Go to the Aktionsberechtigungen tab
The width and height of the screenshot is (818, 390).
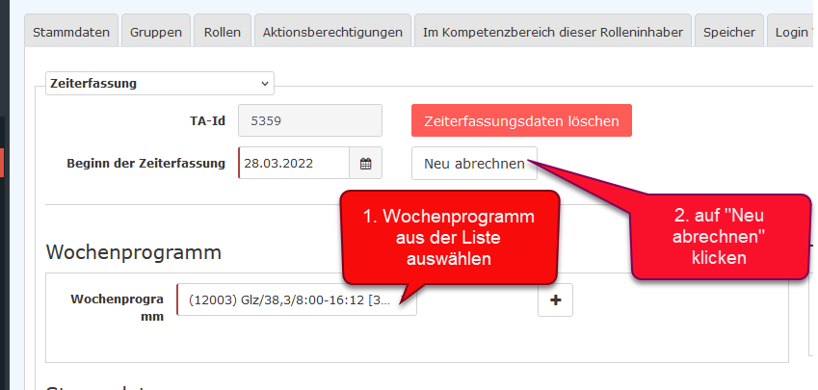tap(332, 32)
